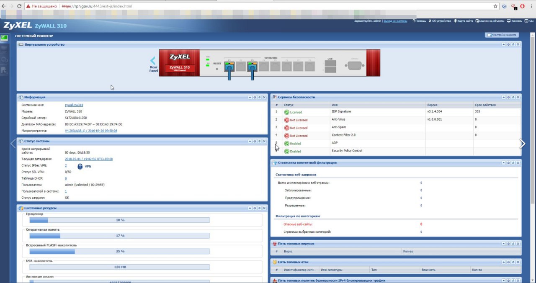The image size is (536, 283).
Task: Click the Помощь help icon
Action: (x=419, y=21)
